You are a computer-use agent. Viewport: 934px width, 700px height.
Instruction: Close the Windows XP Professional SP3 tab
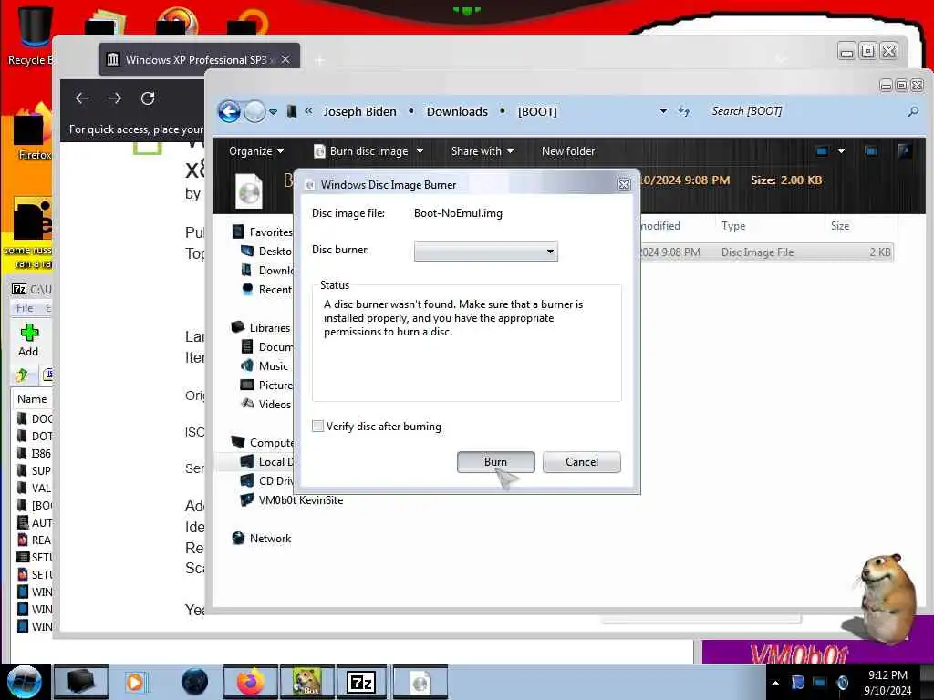tap(285, 59)
